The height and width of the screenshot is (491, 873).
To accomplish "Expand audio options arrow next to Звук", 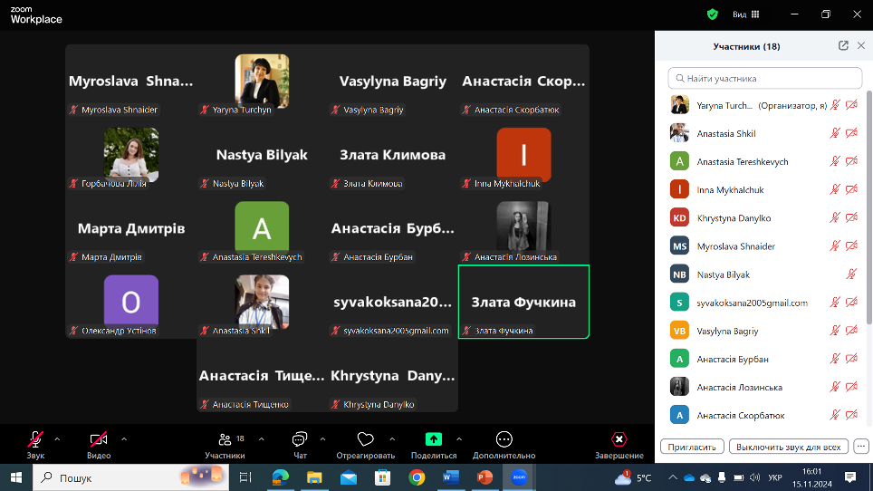I will 57,439.
